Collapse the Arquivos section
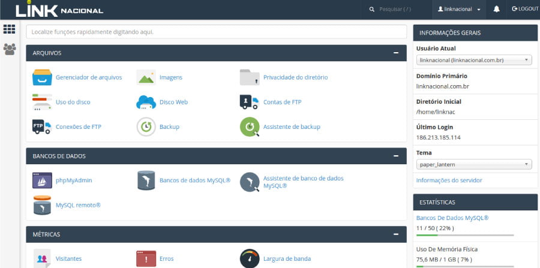The image size is (540, 268). pyautogui.click(x=395, y=53)
